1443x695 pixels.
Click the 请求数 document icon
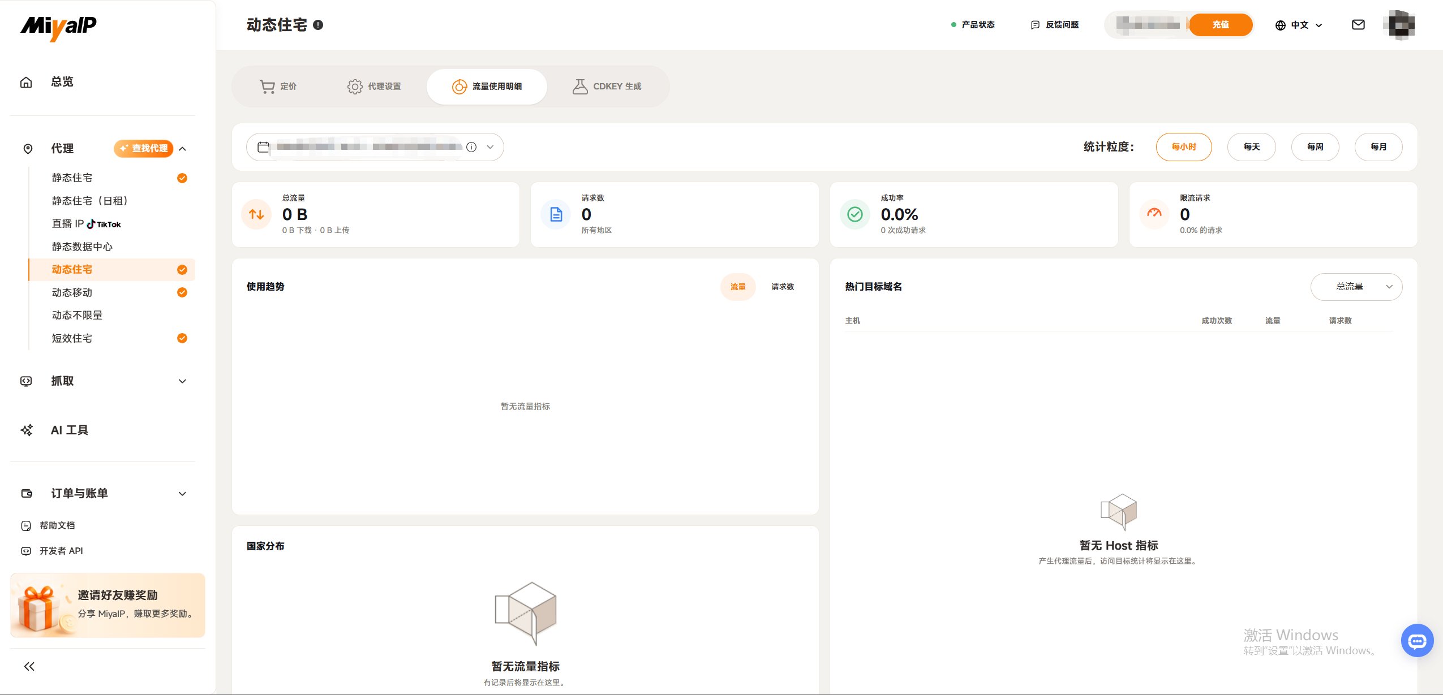(556, 214)
